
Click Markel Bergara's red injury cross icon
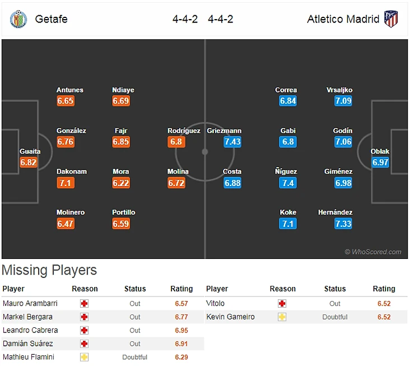pos(85,317)
